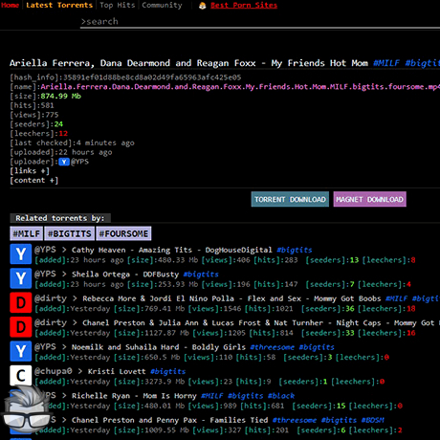Image resolution: width=440 pixels, height=440 pixels.
Task: Click the bee icon in top navigation
Action: coord(203,6)
